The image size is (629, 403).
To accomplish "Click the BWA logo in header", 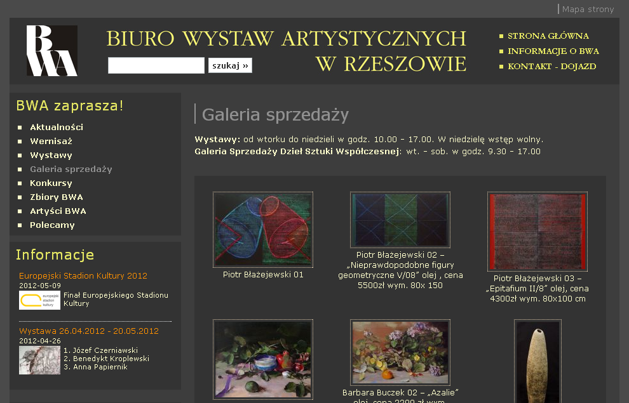I will click(x=51, y=51).
